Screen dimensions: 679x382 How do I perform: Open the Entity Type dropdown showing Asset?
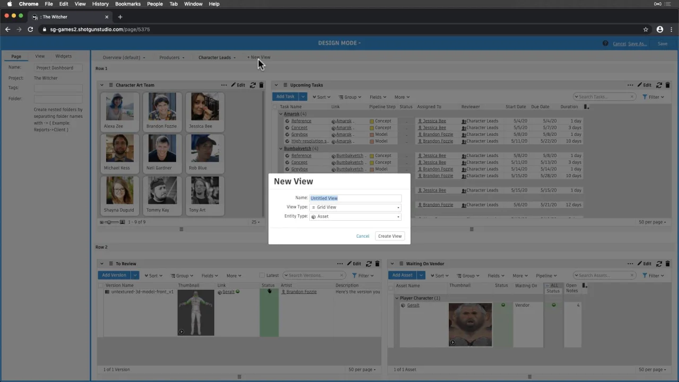(x=355, y=216)
